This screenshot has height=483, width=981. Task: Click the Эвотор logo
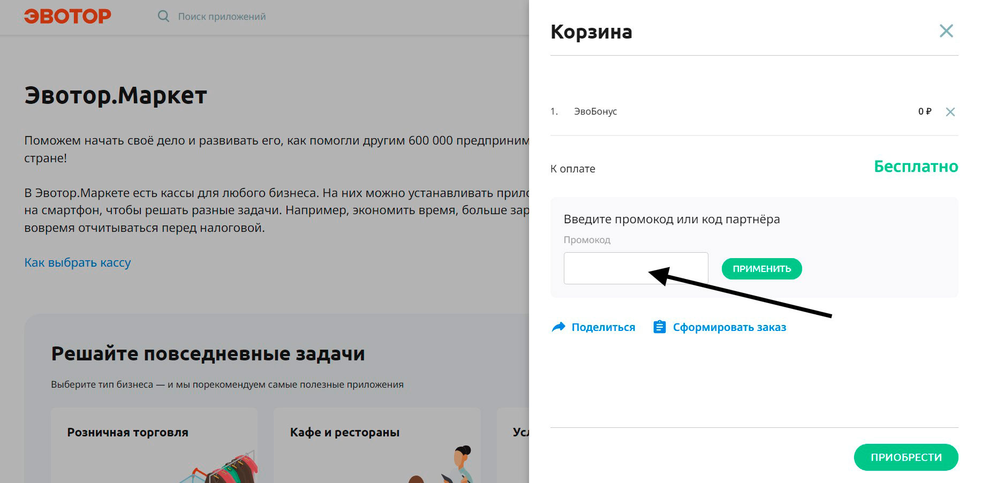(67, 16)
